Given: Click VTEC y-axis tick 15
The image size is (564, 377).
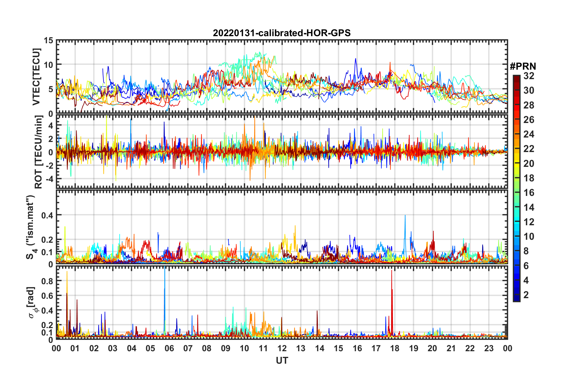Looking at the screenshot, I should (48, 40).
